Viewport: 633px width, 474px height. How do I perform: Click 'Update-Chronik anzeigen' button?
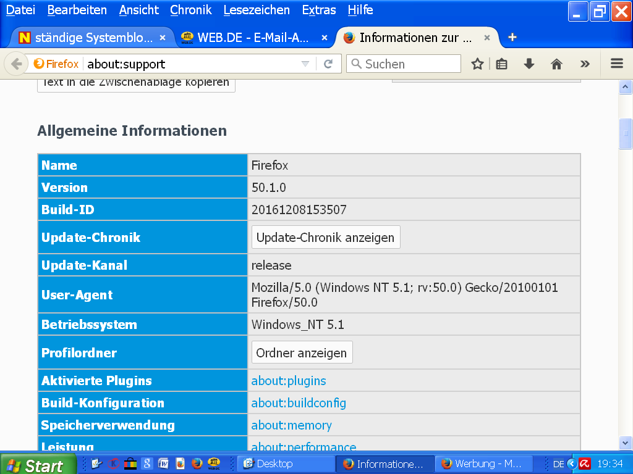(326, 238)
